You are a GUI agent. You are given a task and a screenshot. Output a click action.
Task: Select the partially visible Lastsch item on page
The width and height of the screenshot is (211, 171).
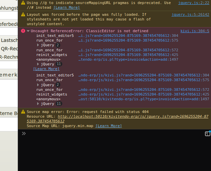pos(9,40)
